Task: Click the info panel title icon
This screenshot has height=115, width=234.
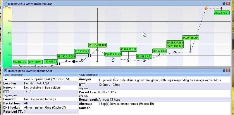Action: point(5,71)
